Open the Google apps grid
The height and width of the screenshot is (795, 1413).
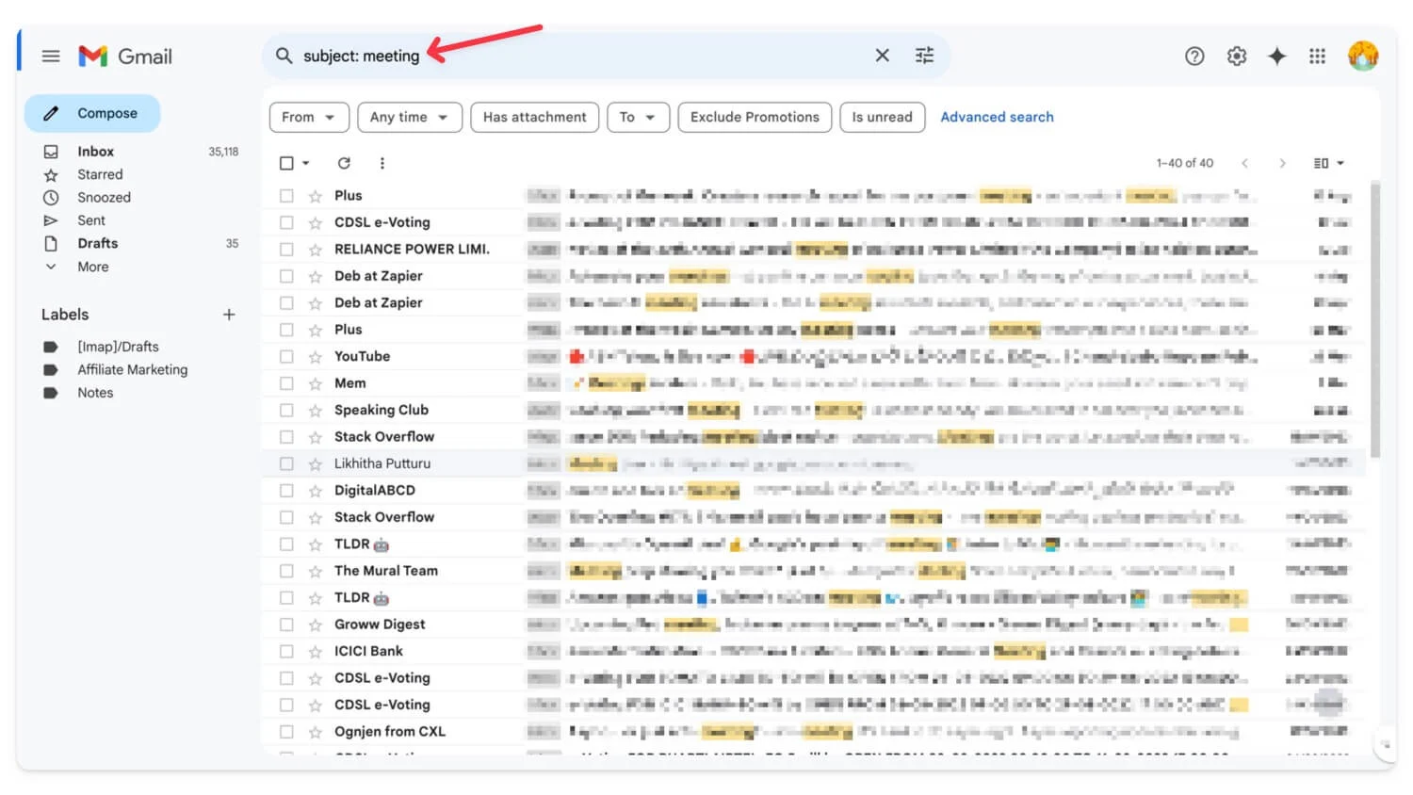point(1317,57)
